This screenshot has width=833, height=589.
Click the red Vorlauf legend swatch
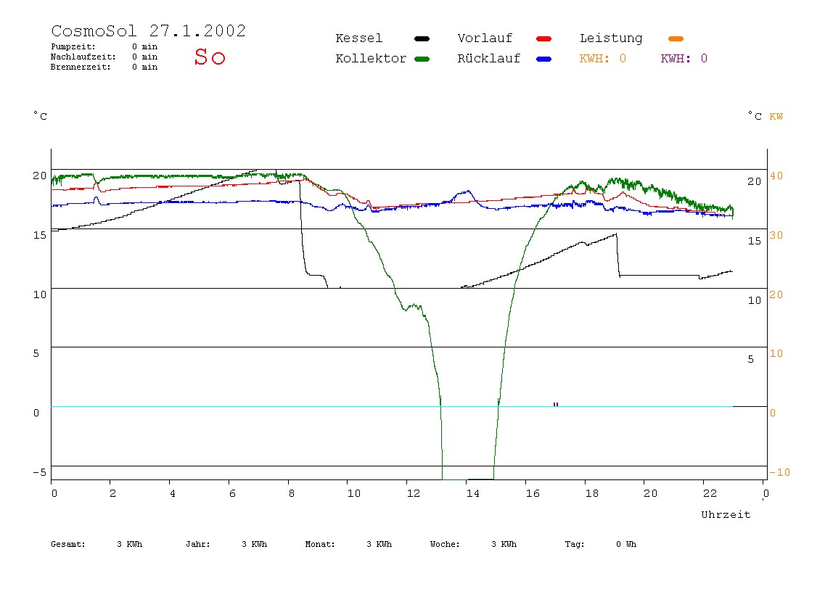pyautogui.click(x=544, y=38)
